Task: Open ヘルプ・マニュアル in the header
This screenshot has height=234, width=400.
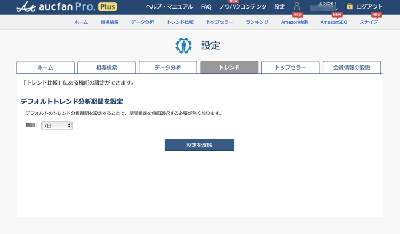Action: point(169,7)
